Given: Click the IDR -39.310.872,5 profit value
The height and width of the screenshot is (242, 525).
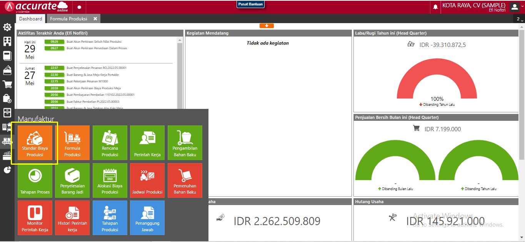Looking at the screenshot, I should pyautogui.click(x=442, y=45).
